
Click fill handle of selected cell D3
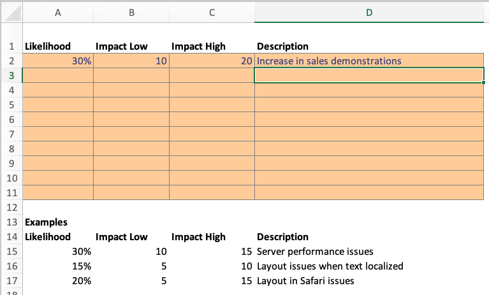pyautogui.click(x=483, y=83)
